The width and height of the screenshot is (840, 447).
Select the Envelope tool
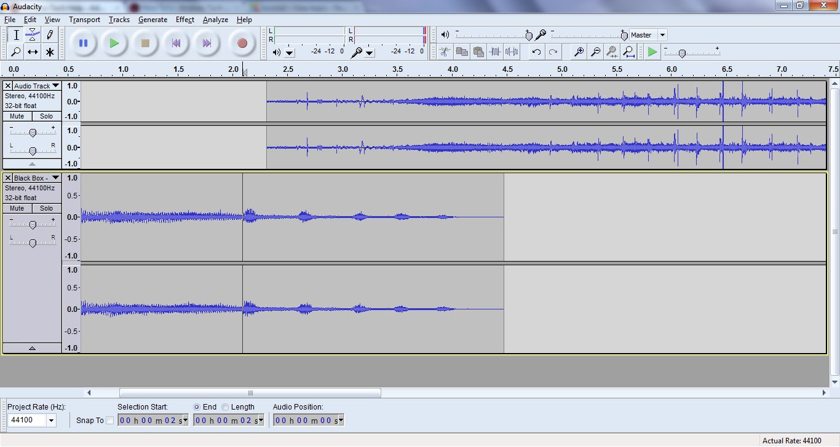33,35
